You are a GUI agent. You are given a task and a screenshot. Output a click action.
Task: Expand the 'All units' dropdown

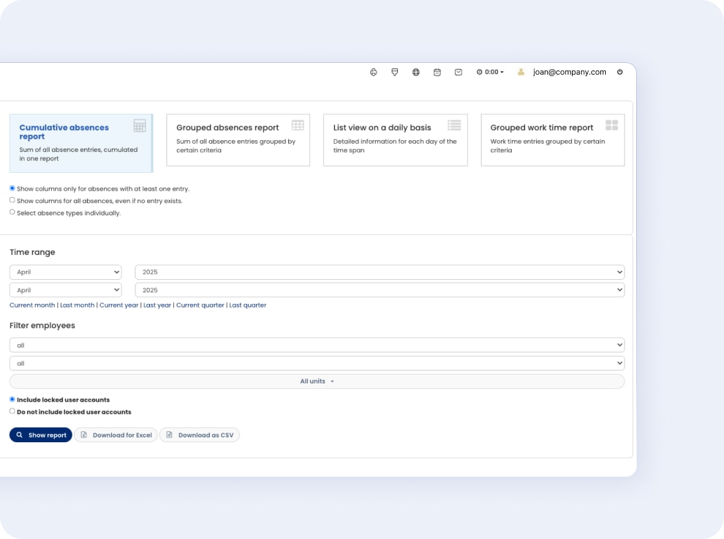click(316, 381)
